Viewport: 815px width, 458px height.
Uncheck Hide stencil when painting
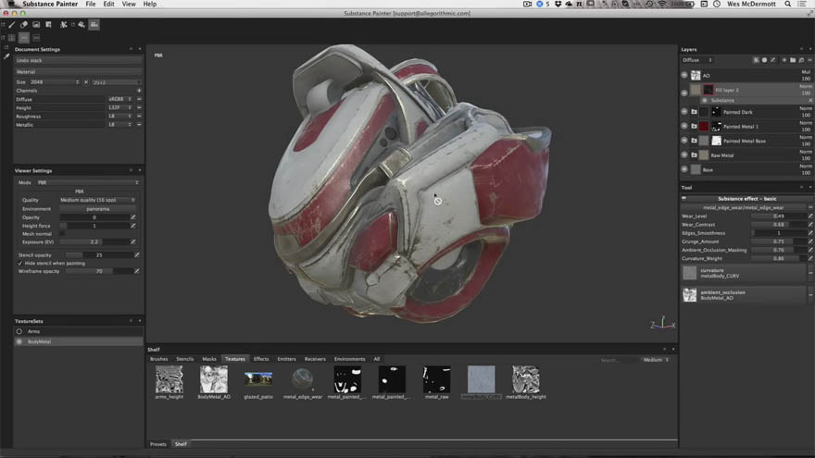pos(20,264)
